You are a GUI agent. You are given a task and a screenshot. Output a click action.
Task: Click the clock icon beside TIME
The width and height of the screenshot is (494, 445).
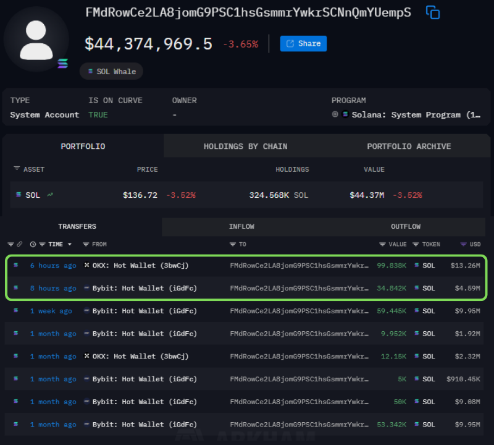(x=33, y=244)
